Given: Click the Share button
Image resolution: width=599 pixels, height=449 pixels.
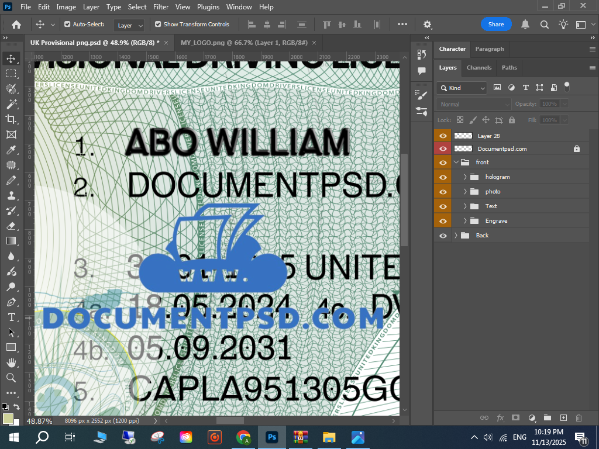Looking at the screenshot, I should pos(496,25).
